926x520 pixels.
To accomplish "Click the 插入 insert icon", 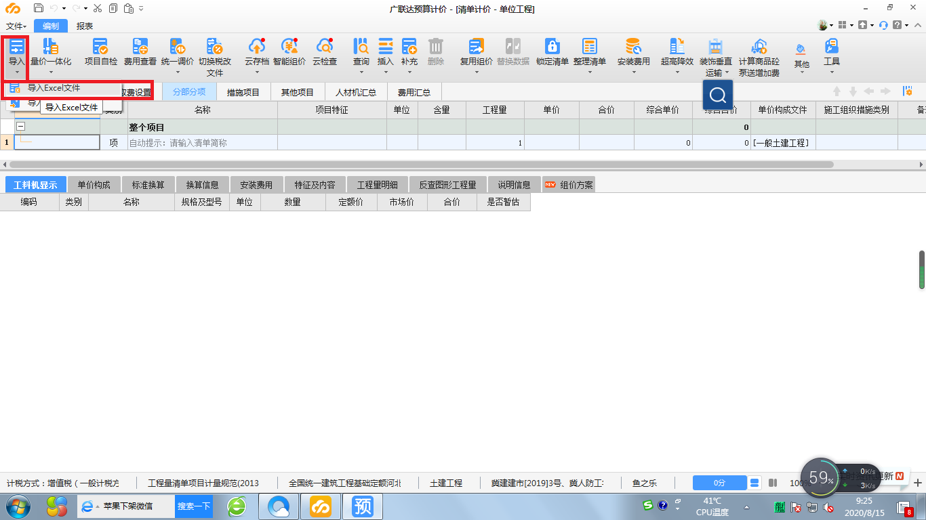I will 386,47.
